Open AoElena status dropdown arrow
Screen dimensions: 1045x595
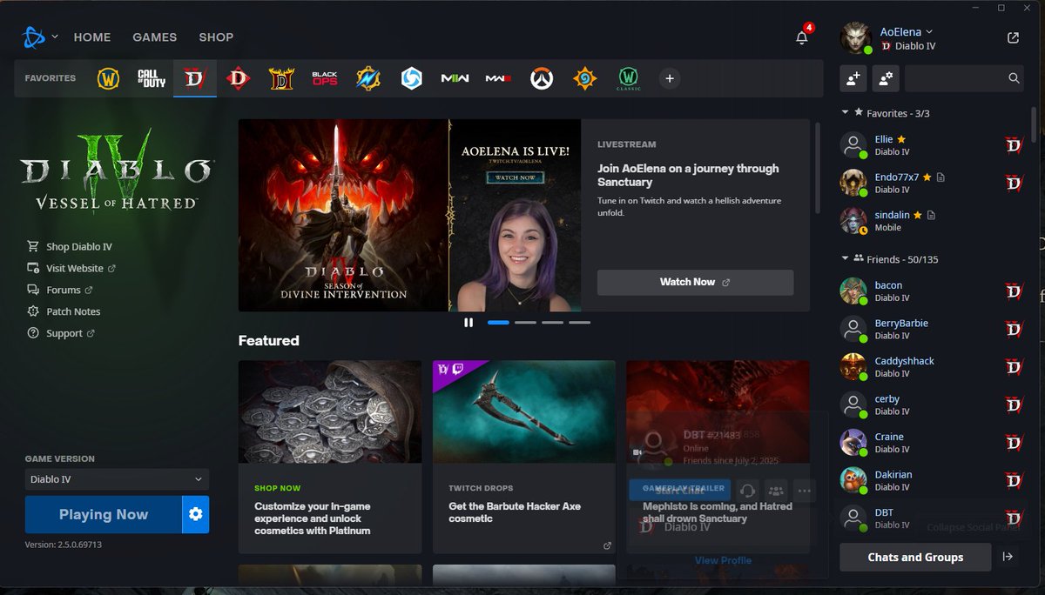click(x=929, y=32)
